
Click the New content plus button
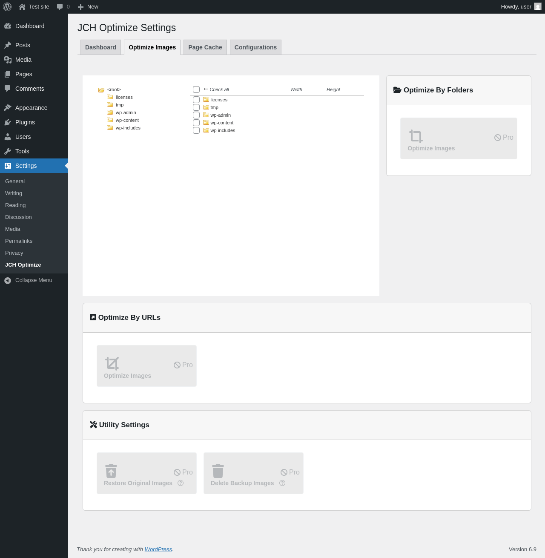coord(88,7)
